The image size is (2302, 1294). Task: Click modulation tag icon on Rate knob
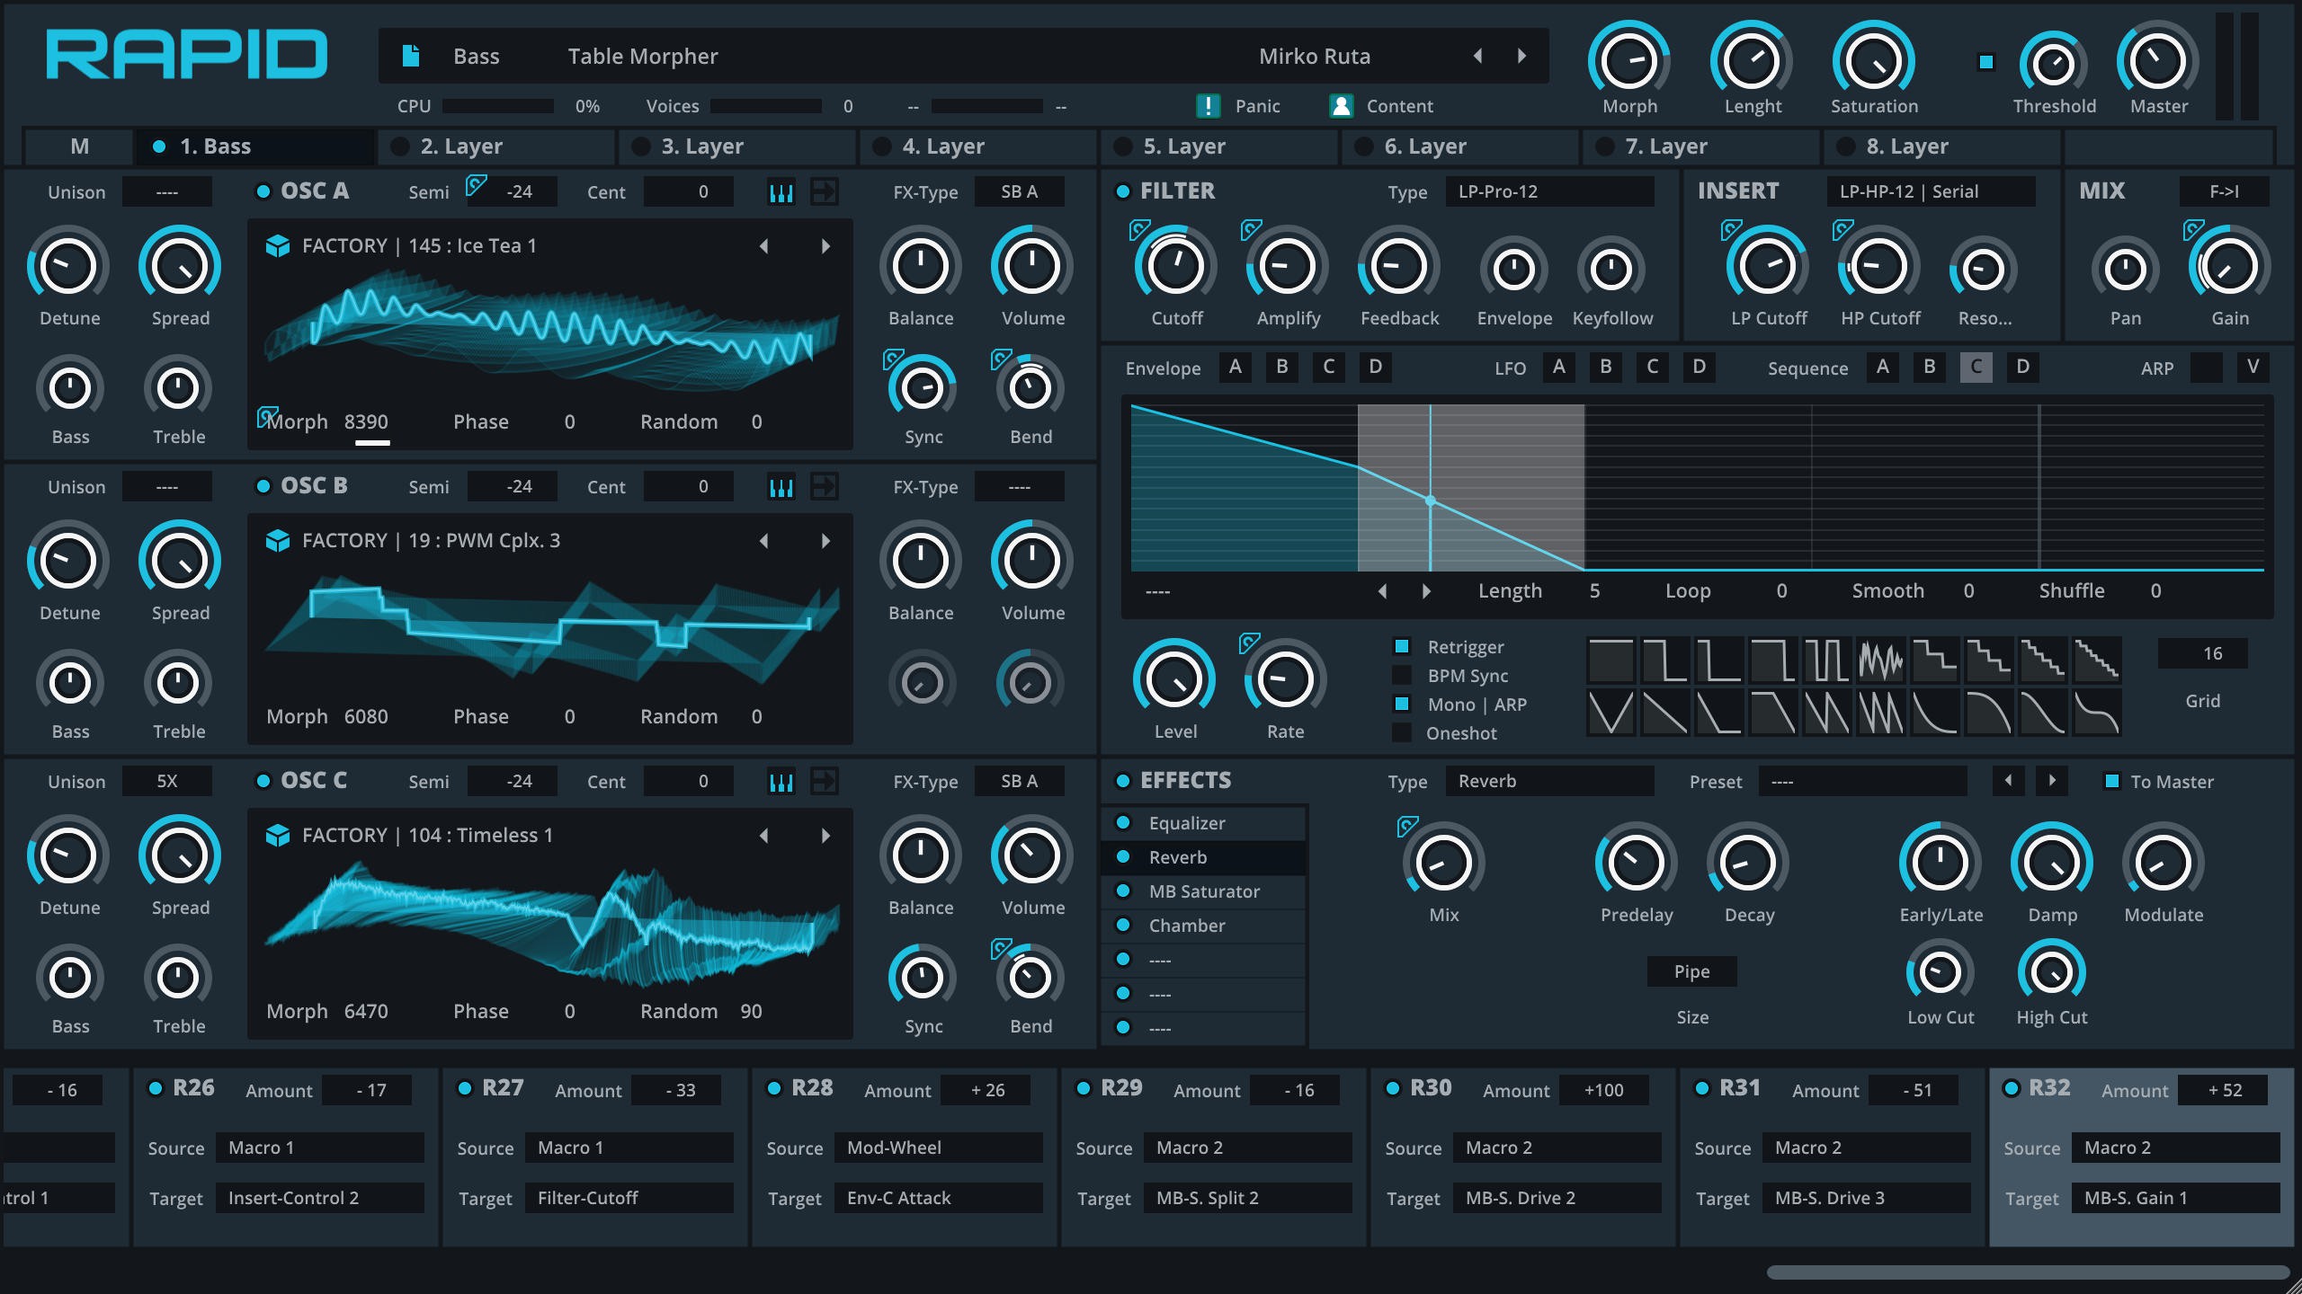pos(1249,643)
